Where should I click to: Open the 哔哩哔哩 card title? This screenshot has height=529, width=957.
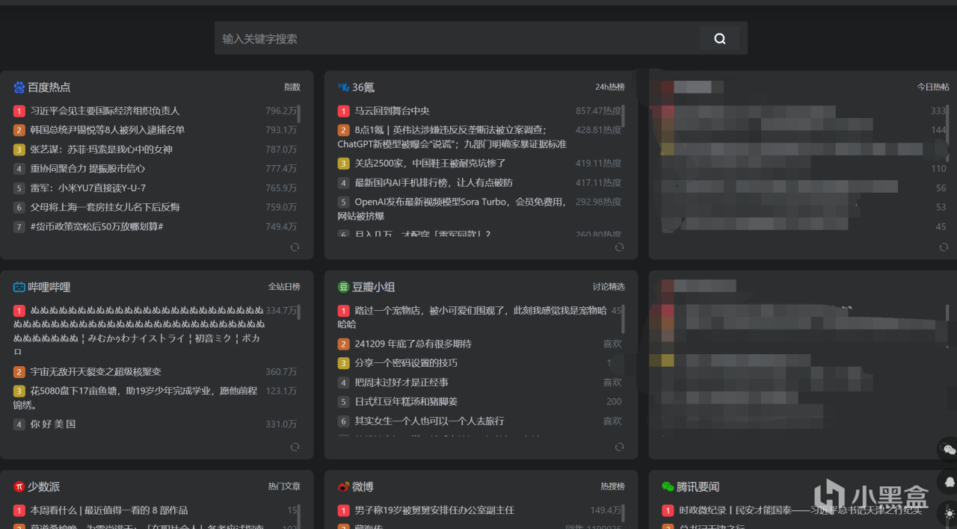[x=49, y=287]
